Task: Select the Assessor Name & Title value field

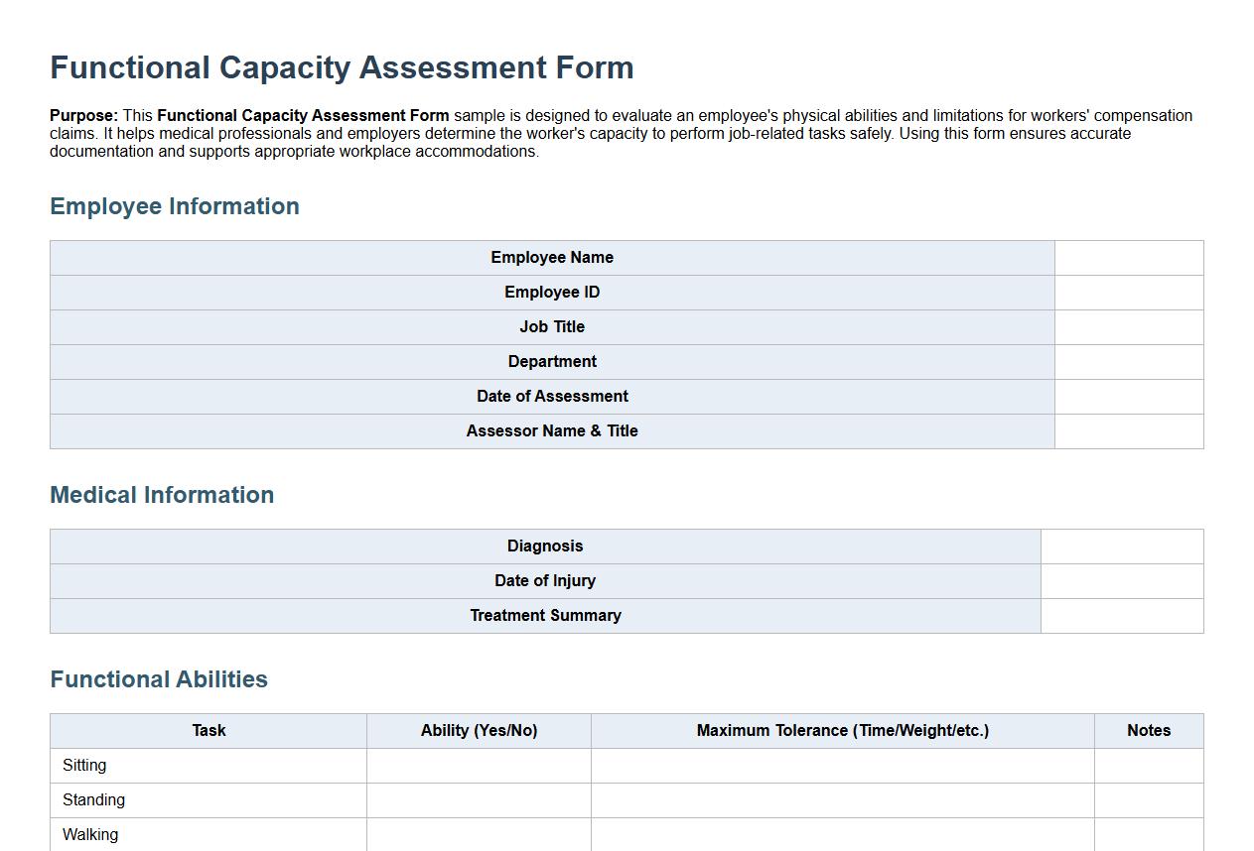Action: (x=1127, y=430)
